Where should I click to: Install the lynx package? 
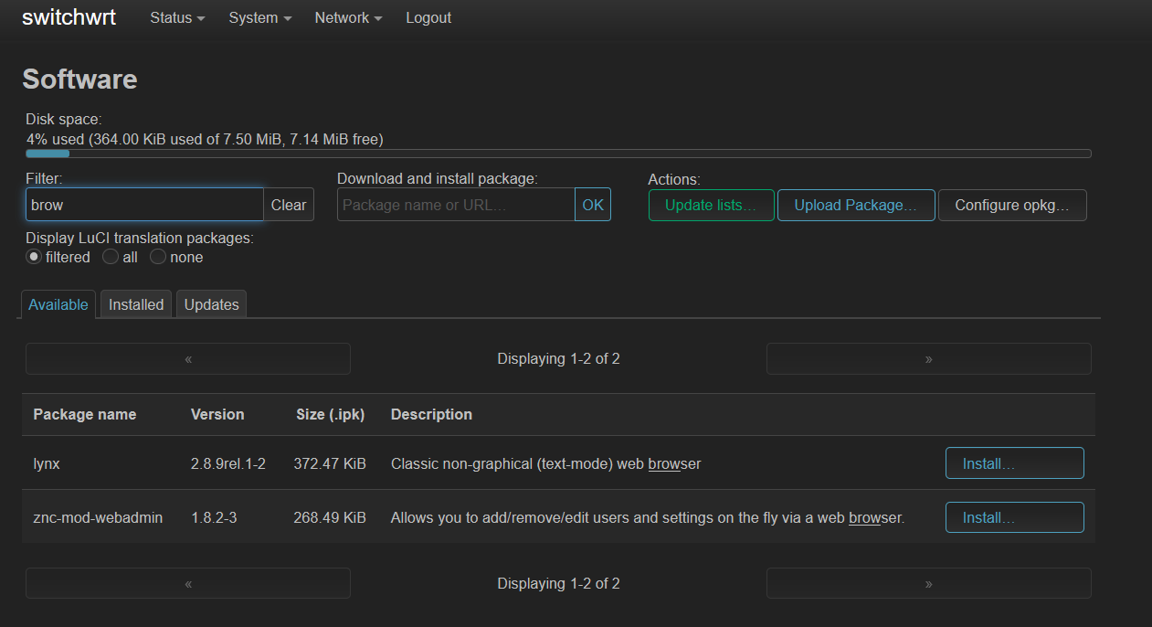1014,462
